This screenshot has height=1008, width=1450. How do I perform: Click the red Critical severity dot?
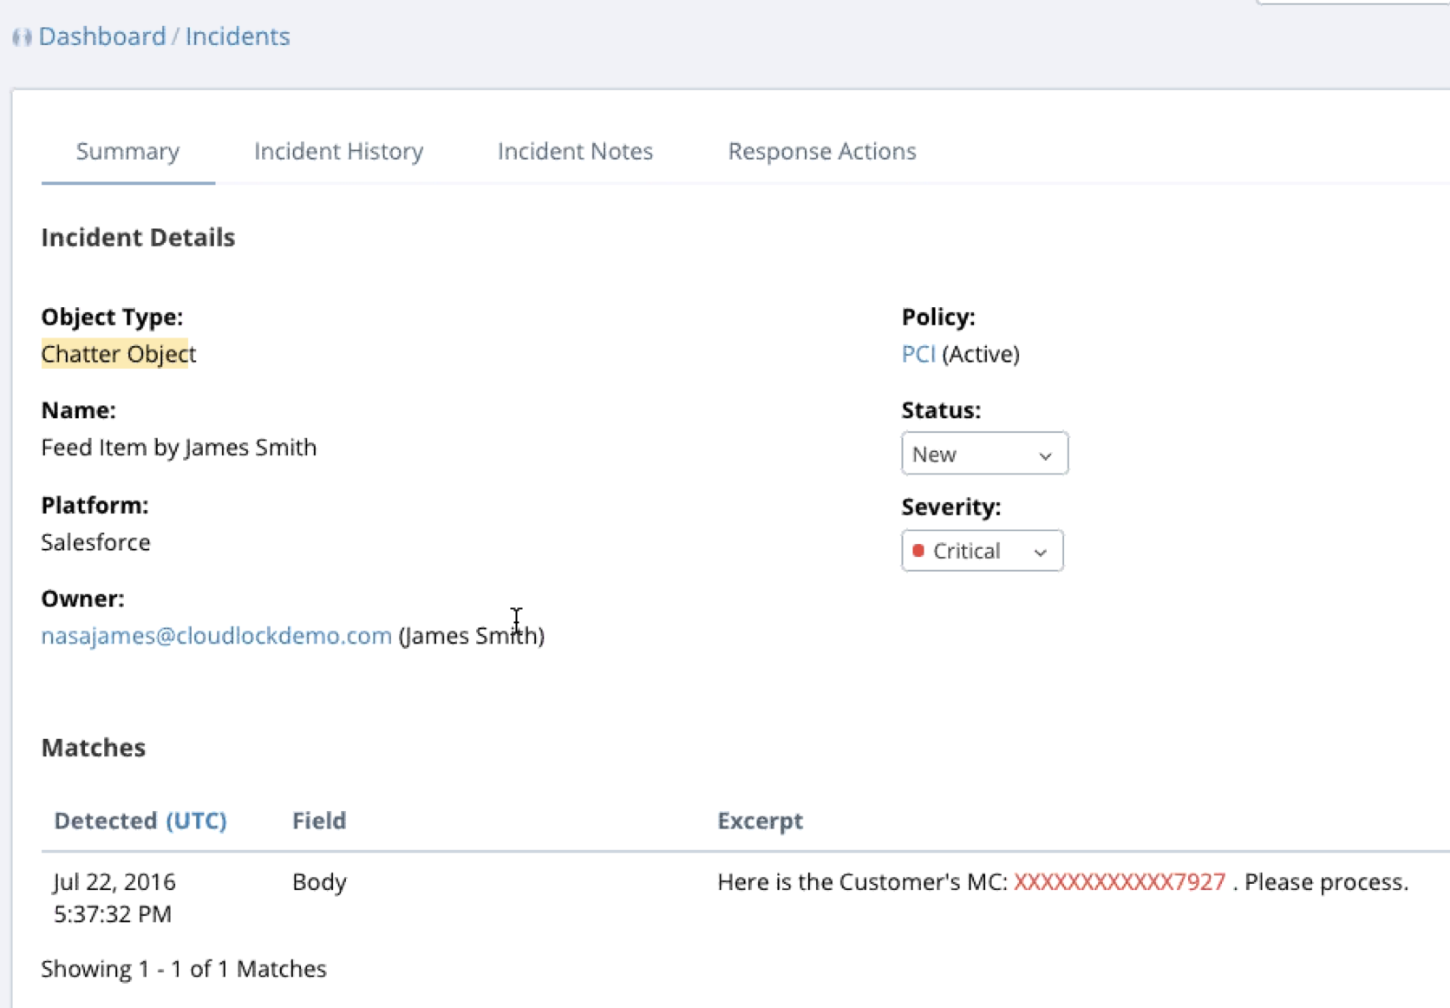pyautogui.click(x=918, y=551)
